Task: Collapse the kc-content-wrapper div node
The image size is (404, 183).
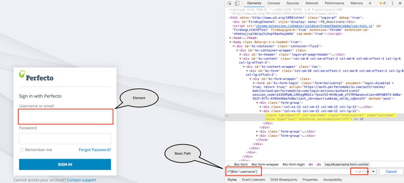Action: pyautogui.click(x=244, y=67)
